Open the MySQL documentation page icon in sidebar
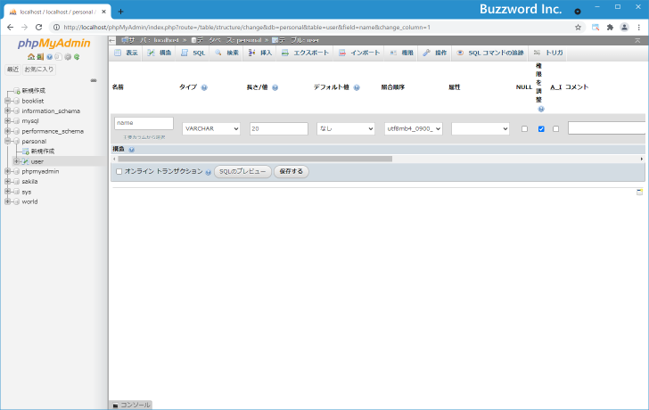Screen dimensions: 649x410 [58, 57]
